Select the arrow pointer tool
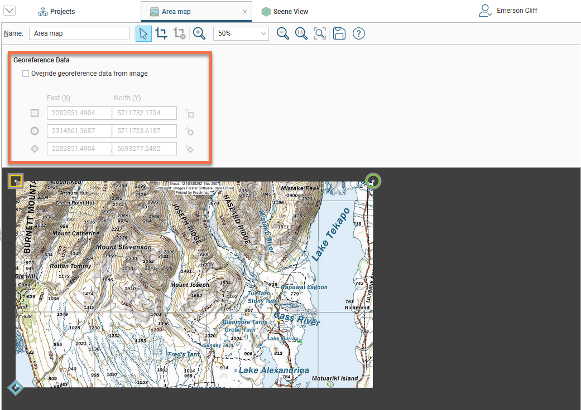This screenshot has width=581, height=410. [143, 33]
